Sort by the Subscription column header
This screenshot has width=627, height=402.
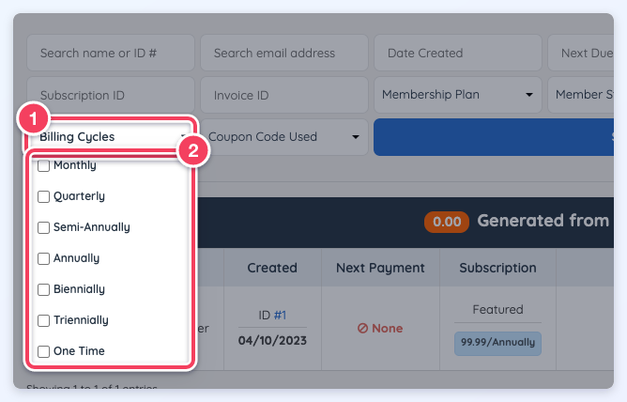[x=497, y=268]
